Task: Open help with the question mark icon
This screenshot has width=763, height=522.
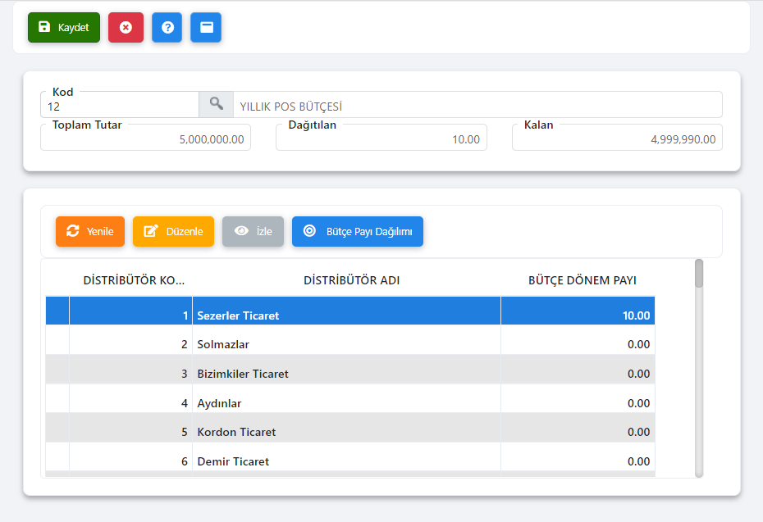Action: (167, 27)
